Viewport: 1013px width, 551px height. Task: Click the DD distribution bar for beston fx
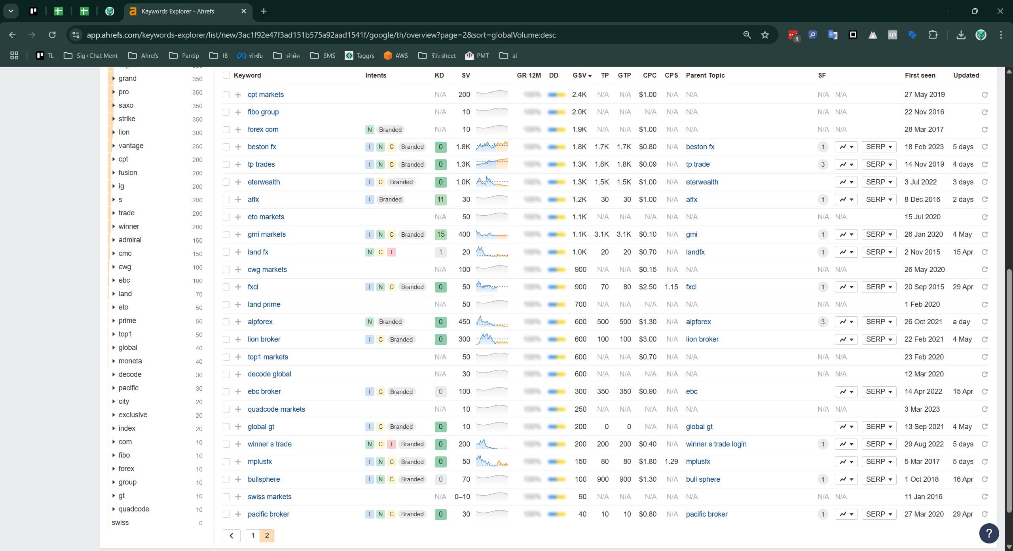pyautogui.click(x=557, y=147)
